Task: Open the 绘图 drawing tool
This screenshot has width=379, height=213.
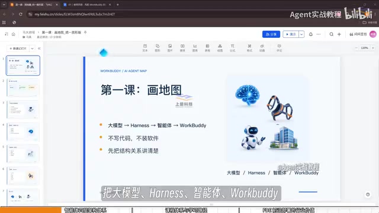Action: (220, 48)
